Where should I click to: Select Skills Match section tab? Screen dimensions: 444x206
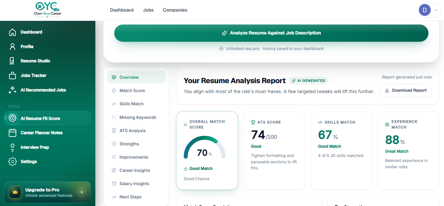pos(136,104)
